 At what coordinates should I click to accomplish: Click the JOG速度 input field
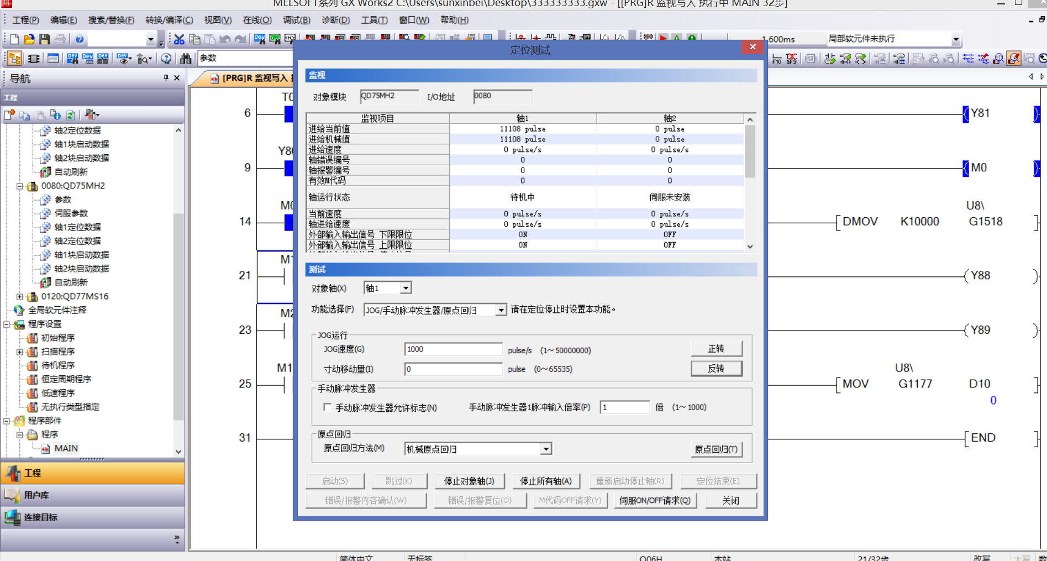click(453, 349)
